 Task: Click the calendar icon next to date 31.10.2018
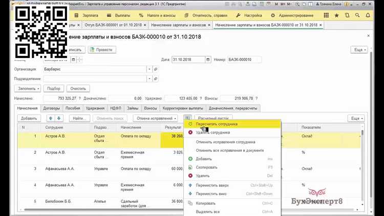(208, 60)
